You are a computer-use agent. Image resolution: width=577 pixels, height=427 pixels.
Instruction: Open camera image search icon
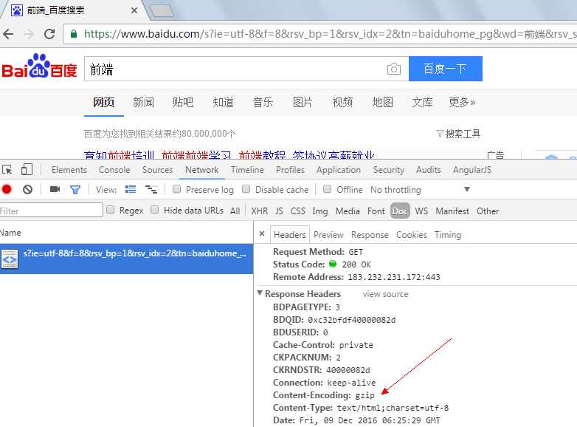394,69
